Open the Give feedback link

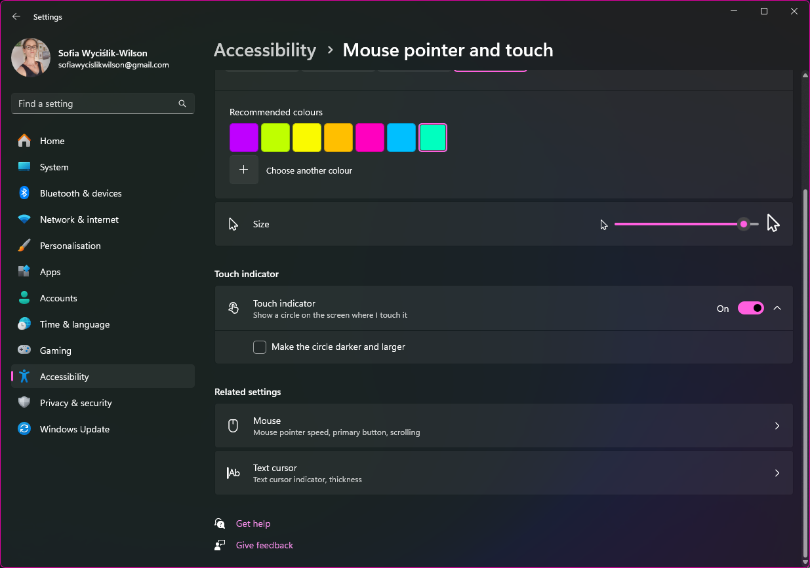(264, 545)
